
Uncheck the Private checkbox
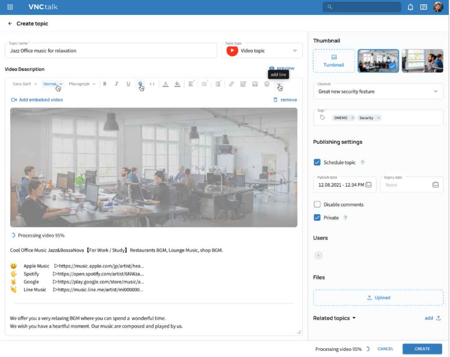(x=317, y=218)
